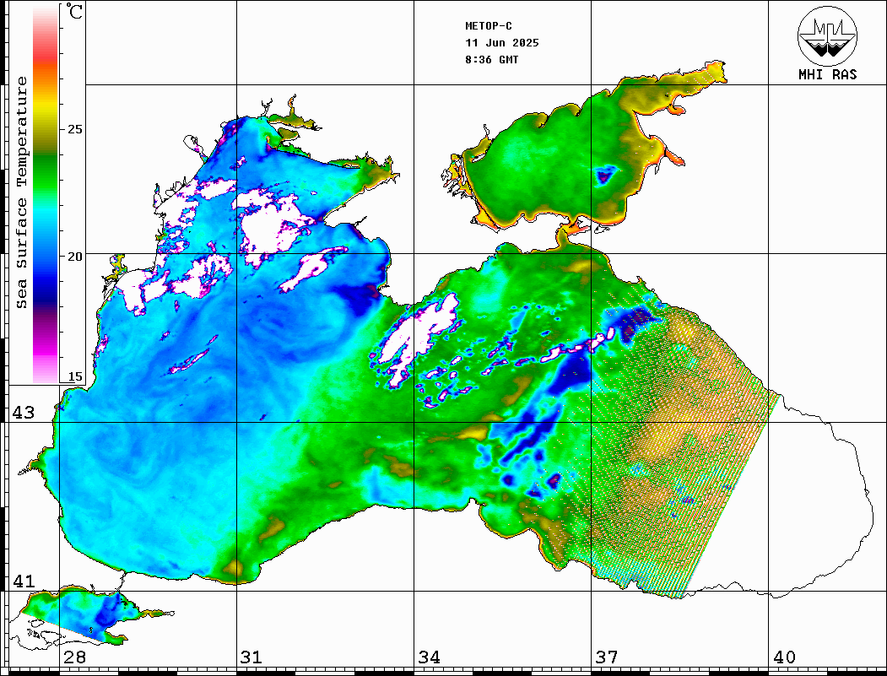Click the date text 11 Jun 2025

point(502,43)
